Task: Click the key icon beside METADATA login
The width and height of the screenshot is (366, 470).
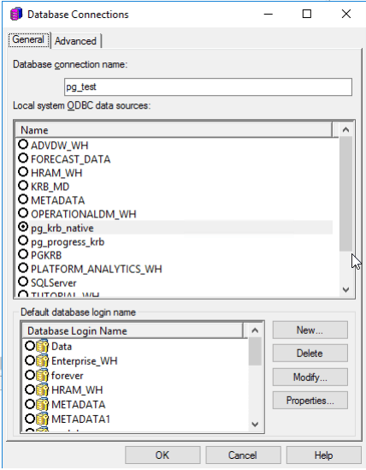Action: 42,404
